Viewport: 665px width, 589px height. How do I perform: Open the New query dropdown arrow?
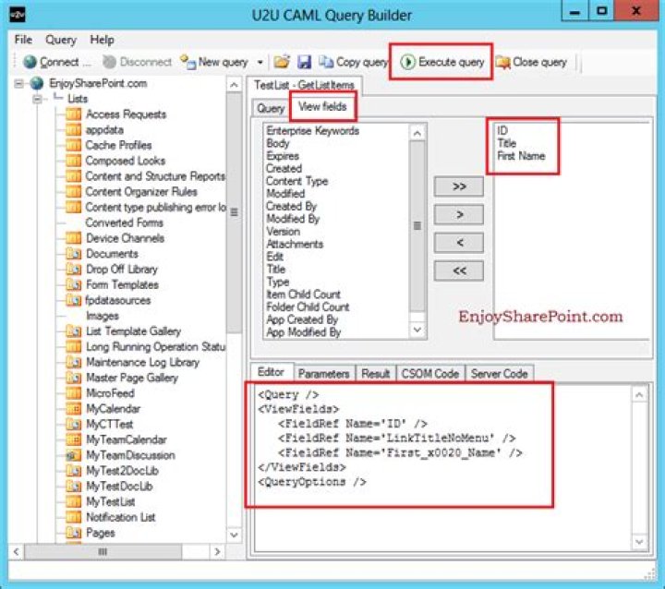point(260,63)
